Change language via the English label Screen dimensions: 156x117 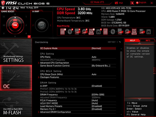click(142, 3)
